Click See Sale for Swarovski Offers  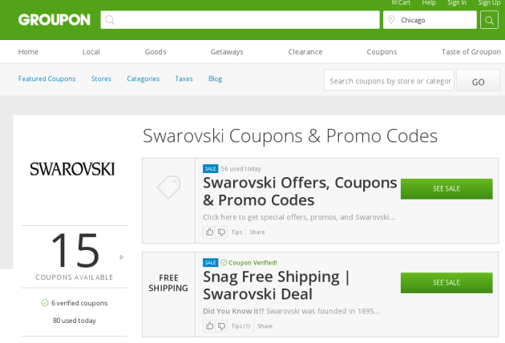point(446,189)
